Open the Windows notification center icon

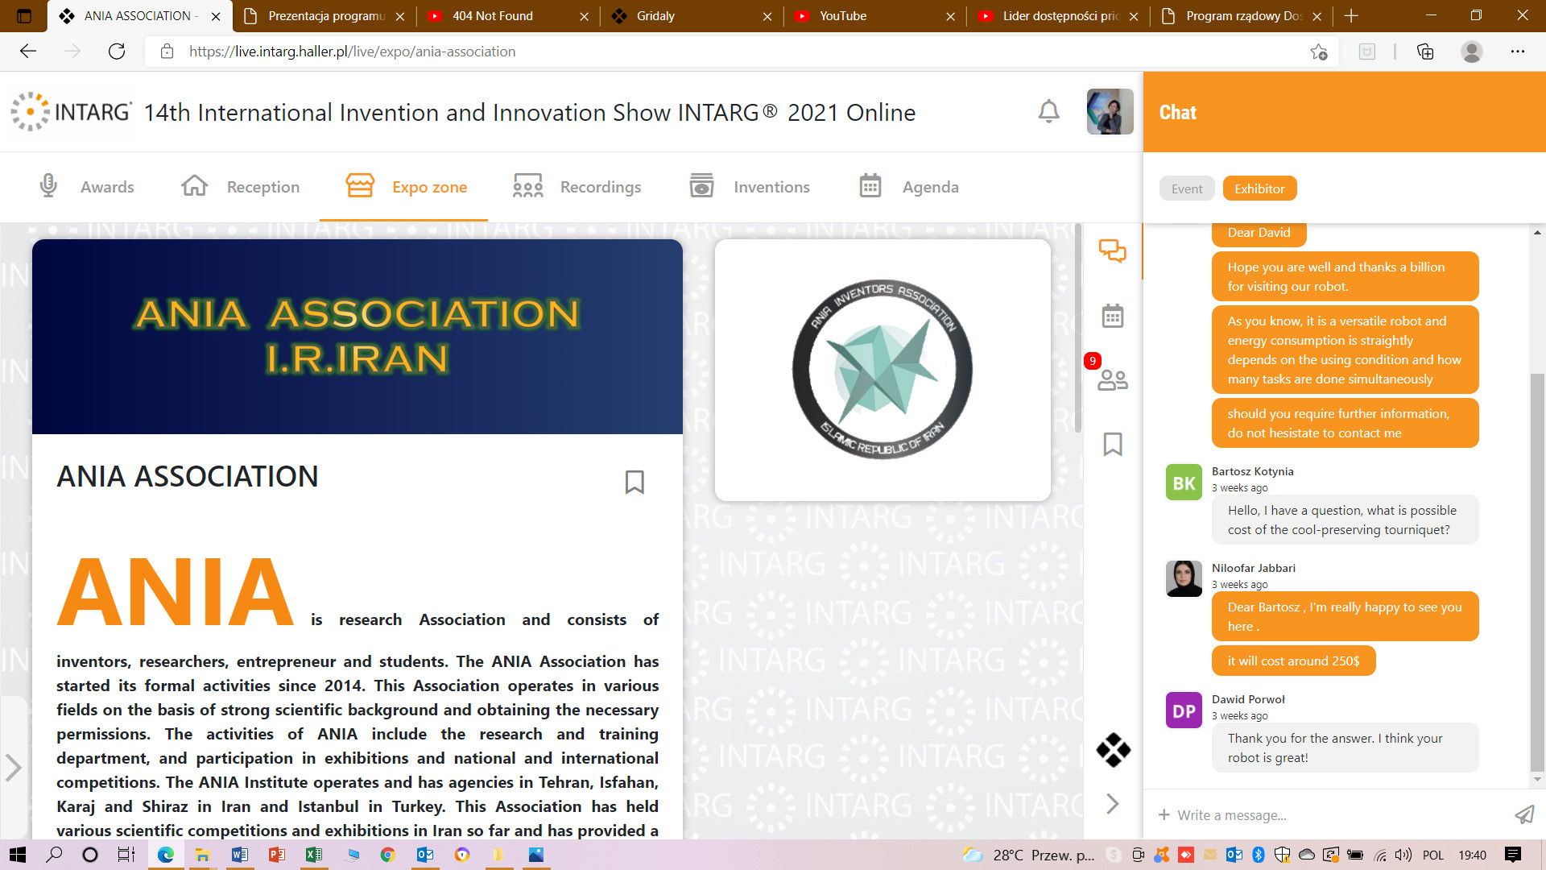(1513, 855)
